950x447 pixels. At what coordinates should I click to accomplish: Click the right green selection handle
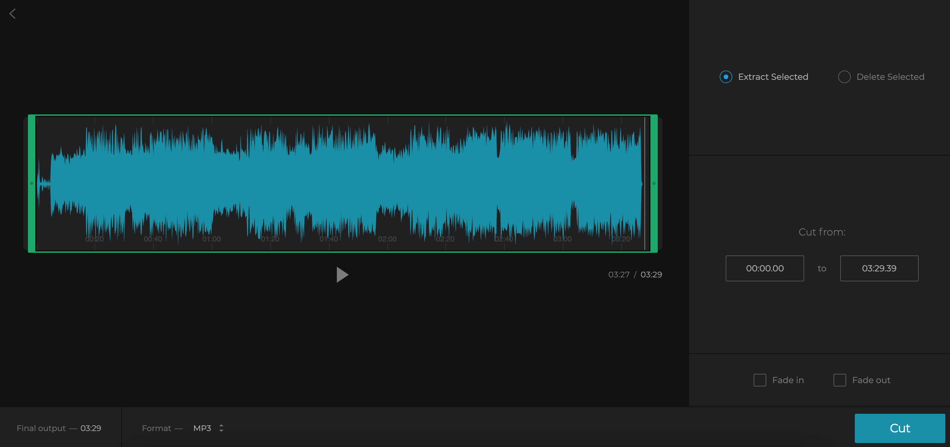click(653, 183)
